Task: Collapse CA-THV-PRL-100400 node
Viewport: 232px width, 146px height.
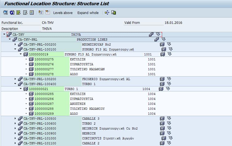Action: 15,84
